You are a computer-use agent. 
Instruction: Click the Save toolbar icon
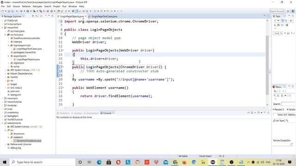pos(9,11)
